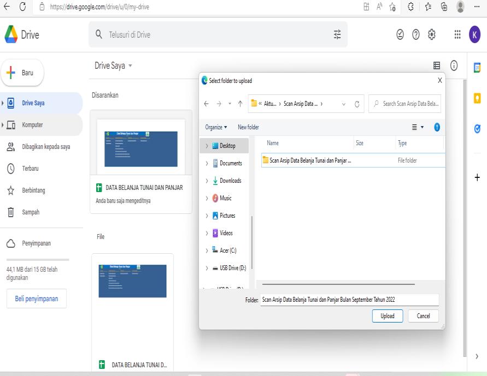Screen dimensions: 487x376
Task: Open Google Tasks side panel icon
Action: click(477, 128)
